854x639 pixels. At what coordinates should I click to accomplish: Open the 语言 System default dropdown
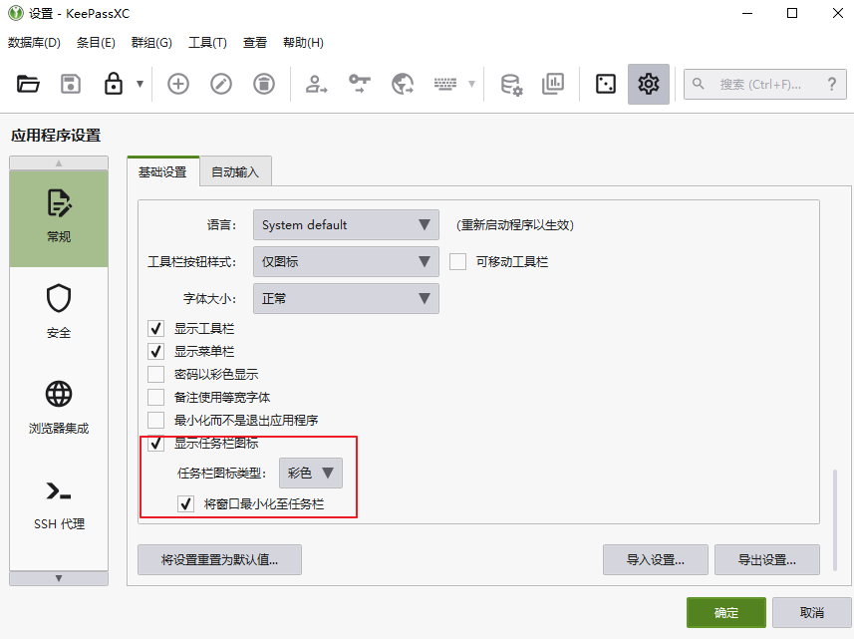[346, 225]
